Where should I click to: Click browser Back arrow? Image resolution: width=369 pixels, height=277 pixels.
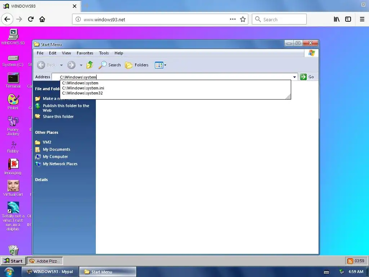pyautogui.click(x=7, y=19)
